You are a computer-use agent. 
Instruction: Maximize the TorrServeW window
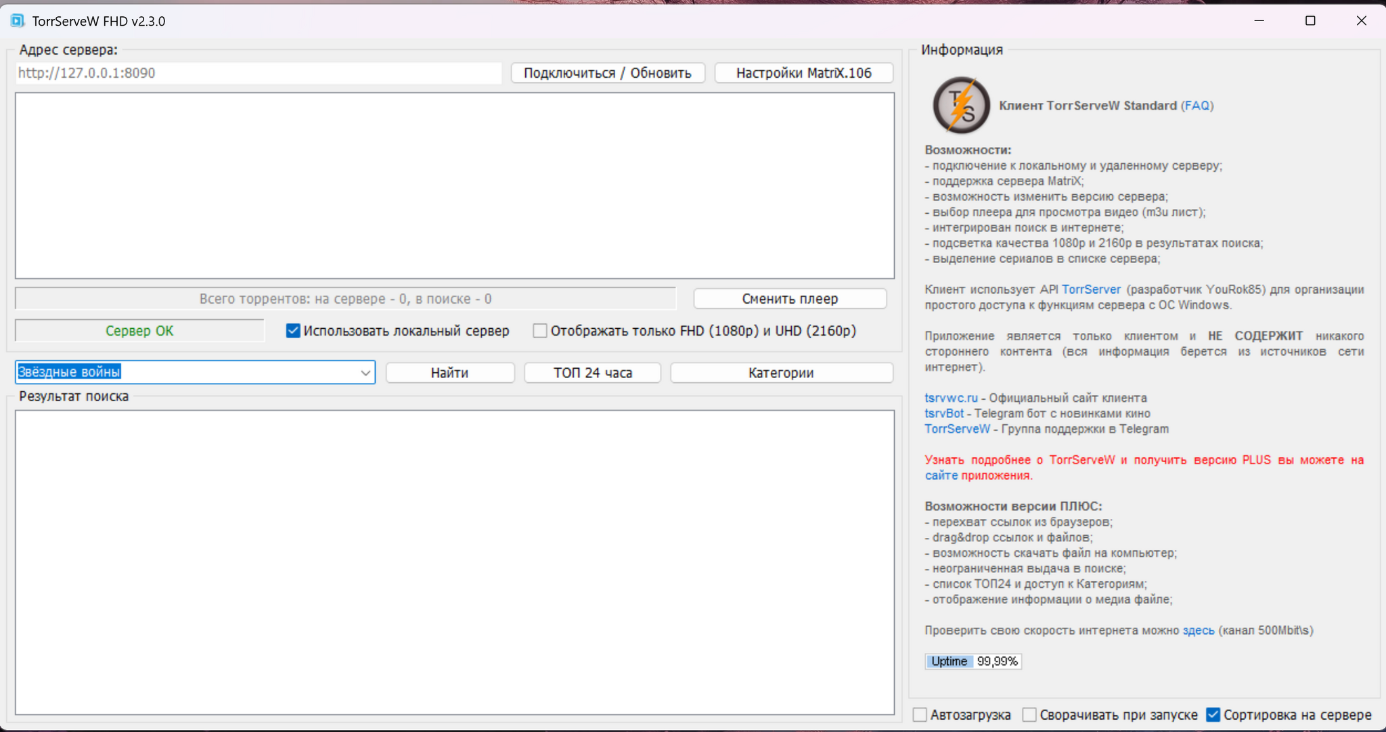point(1310,21)
